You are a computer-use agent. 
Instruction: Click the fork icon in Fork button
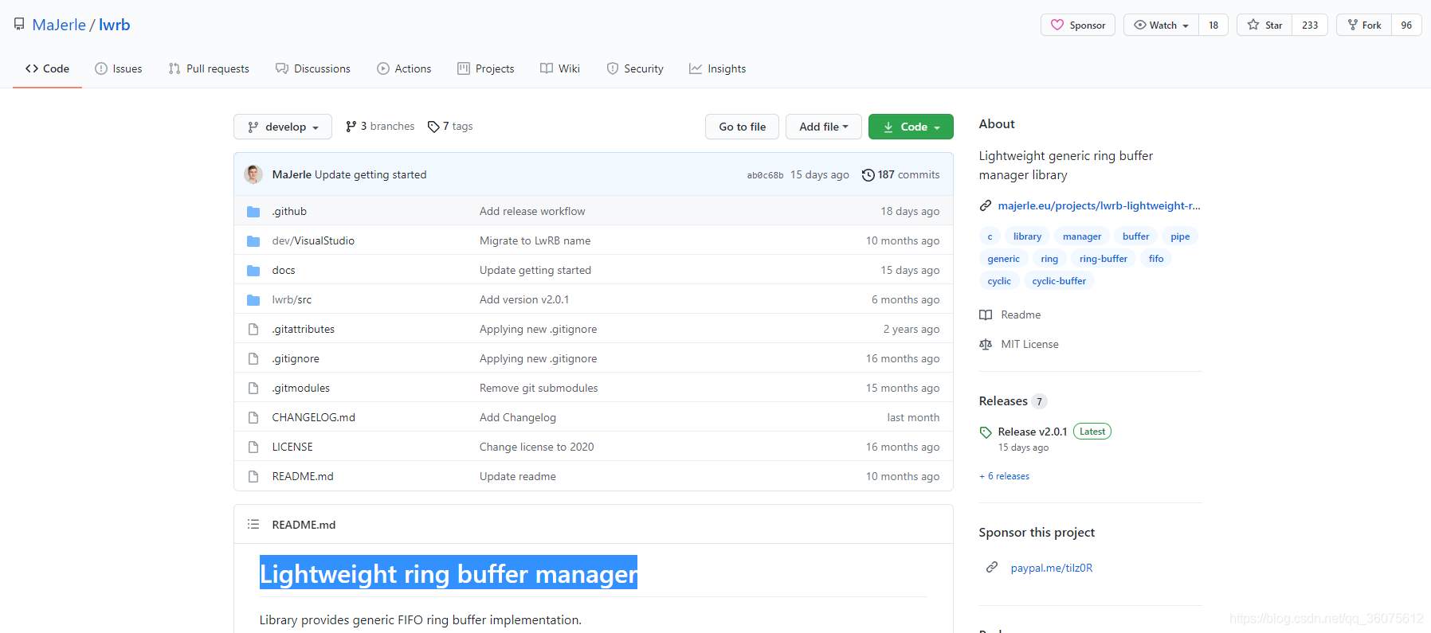[1352, 25]
